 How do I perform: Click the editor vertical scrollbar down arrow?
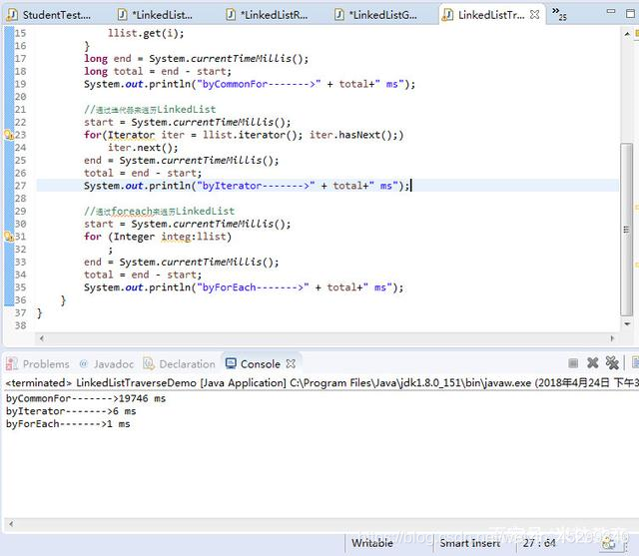[627, 324]
